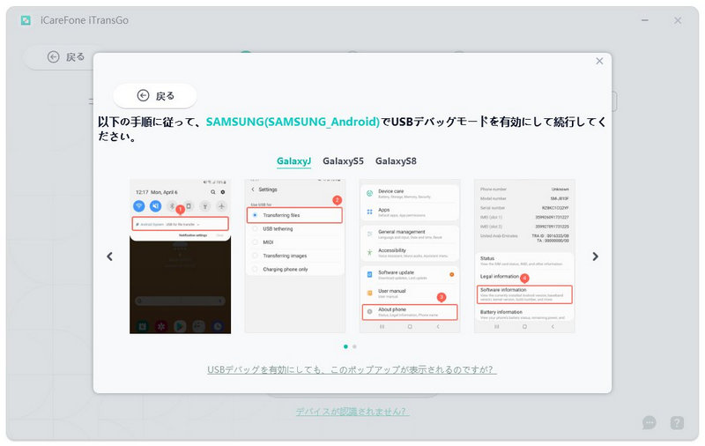Viewport: 705px width, 446px height.
Task: Click the SAMSUNG(SAMSUNG_Android) device name text
Action: (293, 122)
